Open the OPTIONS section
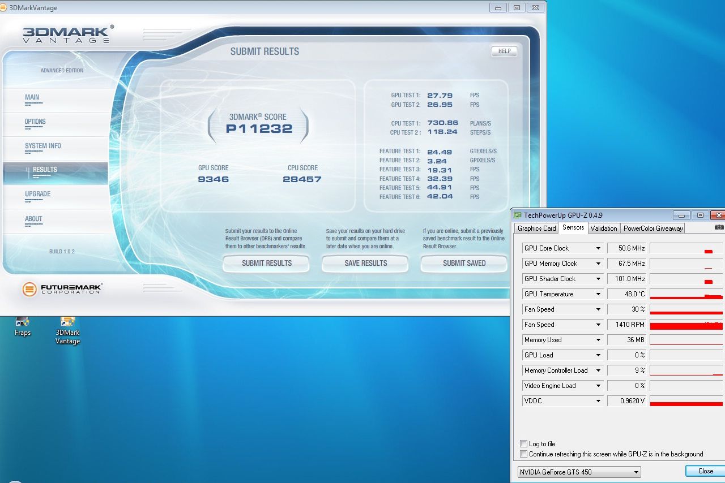The image size is (725, 483). (x=55, y=124)
